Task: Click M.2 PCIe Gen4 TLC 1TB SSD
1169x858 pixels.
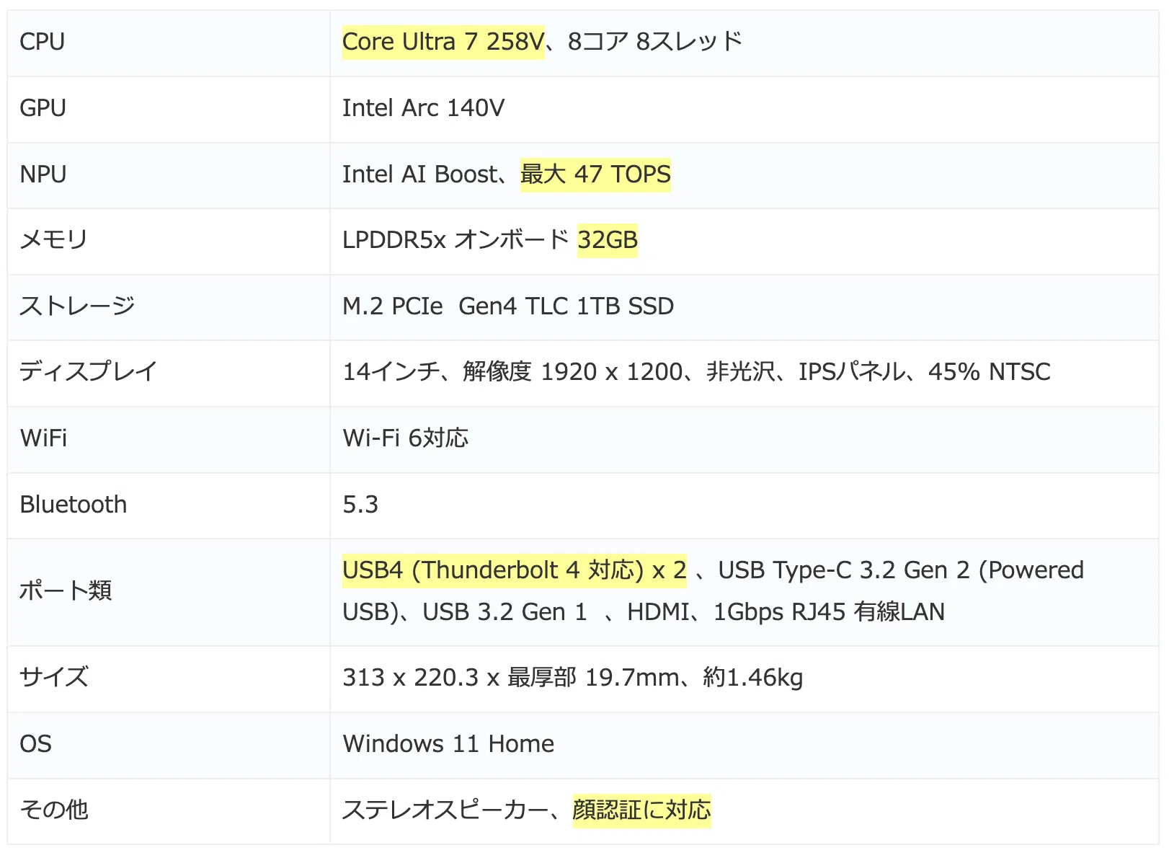Action: 508,306
